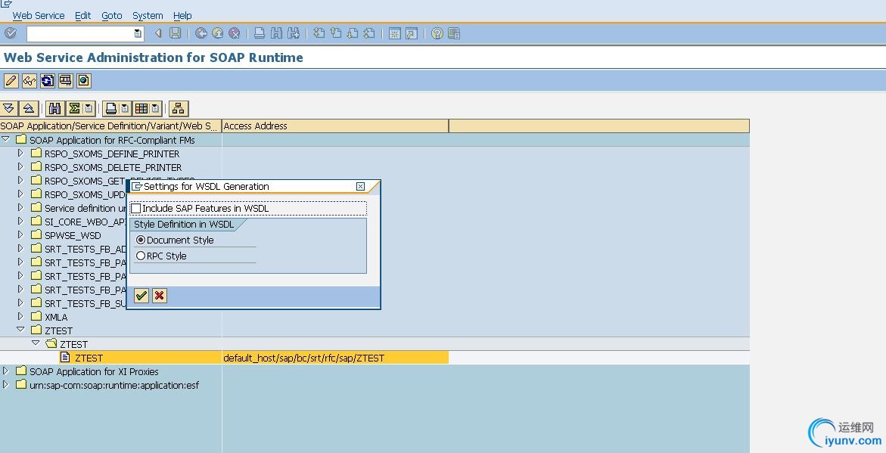Open the Web Service menu
886x453 pixels.
39,16
